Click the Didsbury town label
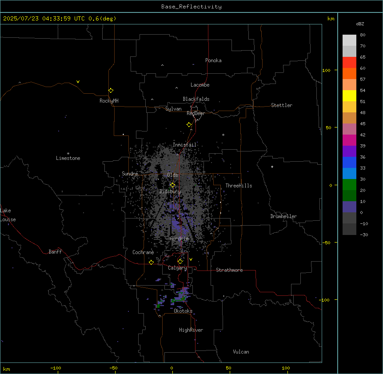Screen dimensions: 383x374 170,191
